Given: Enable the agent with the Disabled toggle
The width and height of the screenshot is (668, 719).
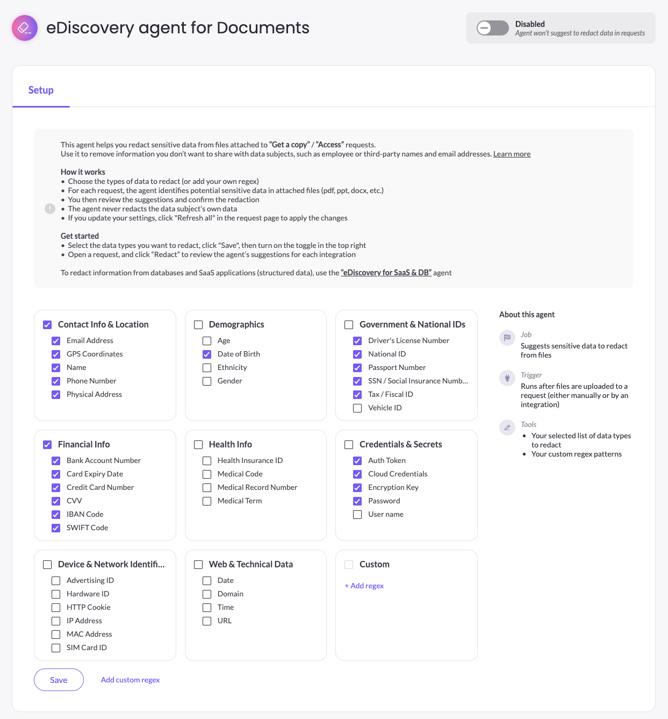Looking at the screenshot, I should click(x=492, y=28).
